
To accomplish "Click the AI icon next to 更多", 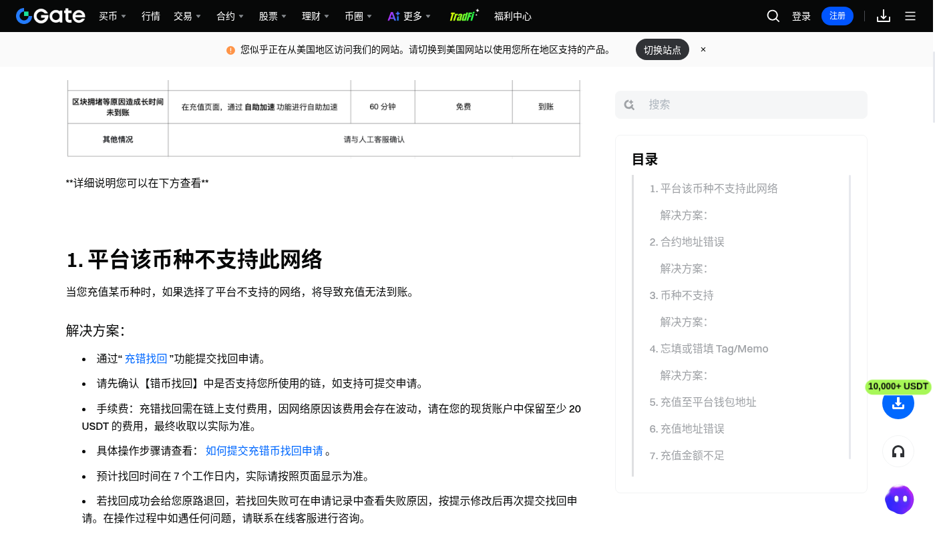I will coord(394,16).
